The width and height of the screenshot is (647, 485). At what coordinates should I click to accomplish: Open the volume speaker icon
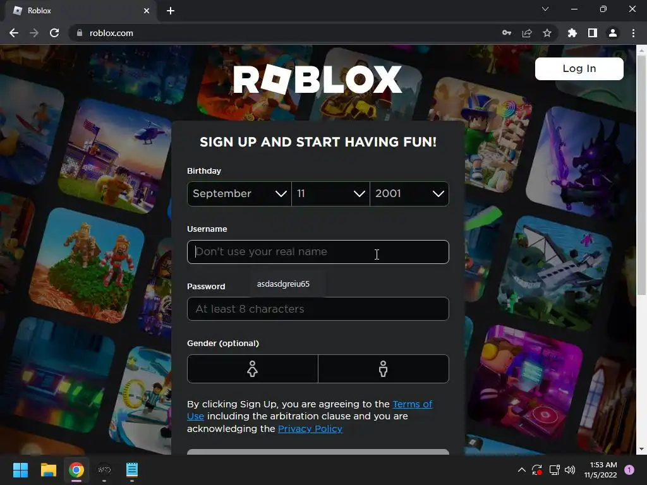(x=570, y=470)
